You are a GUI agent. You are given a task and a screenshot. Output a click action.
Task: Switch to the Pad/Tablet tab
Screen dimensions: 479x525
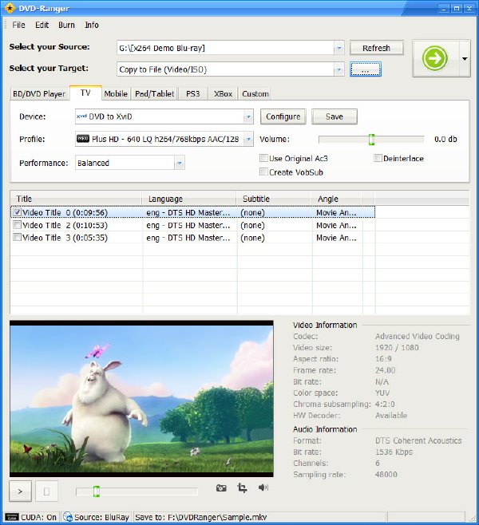(x=155, y=94)
